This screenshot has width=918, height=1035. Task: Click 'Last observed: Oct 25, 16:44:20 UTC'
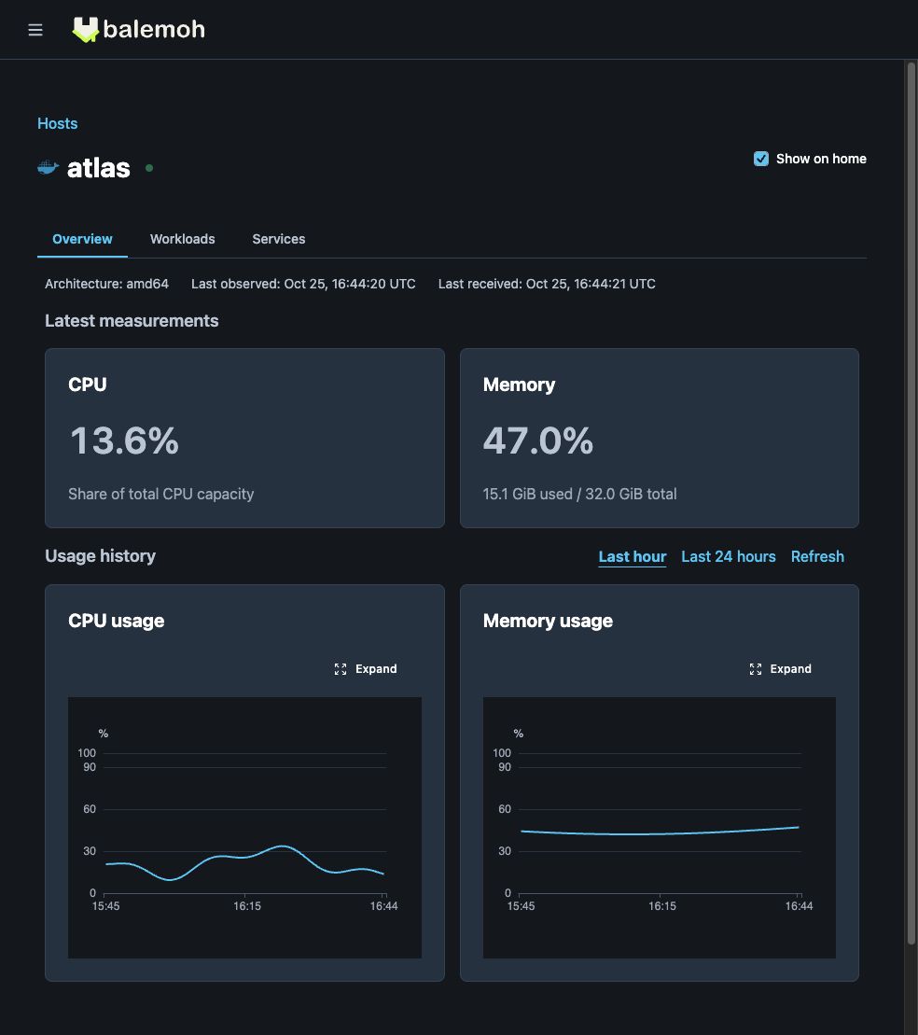pos(303,284)
